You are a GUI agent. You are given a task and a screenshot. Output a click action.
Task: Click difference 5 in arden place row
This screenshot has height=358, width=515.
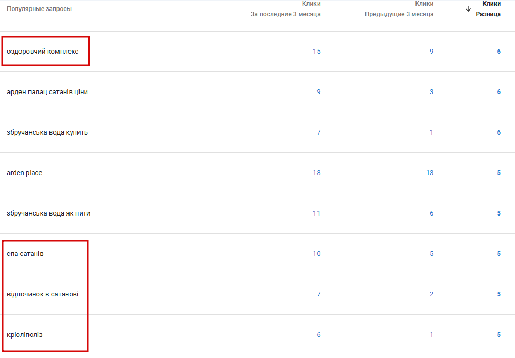(499, 173)
